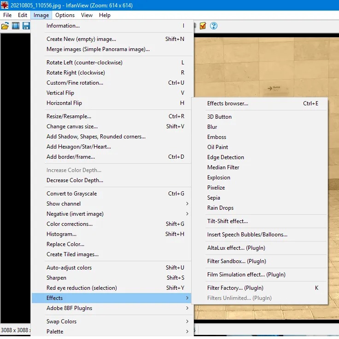Choose Add Shadow, Shapes, Rounded corners...
339x339 pixels.
click(111, 137)
